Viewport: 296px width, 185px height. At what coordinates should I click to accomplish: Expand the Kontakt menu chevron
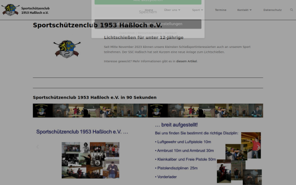click(251, 10)
